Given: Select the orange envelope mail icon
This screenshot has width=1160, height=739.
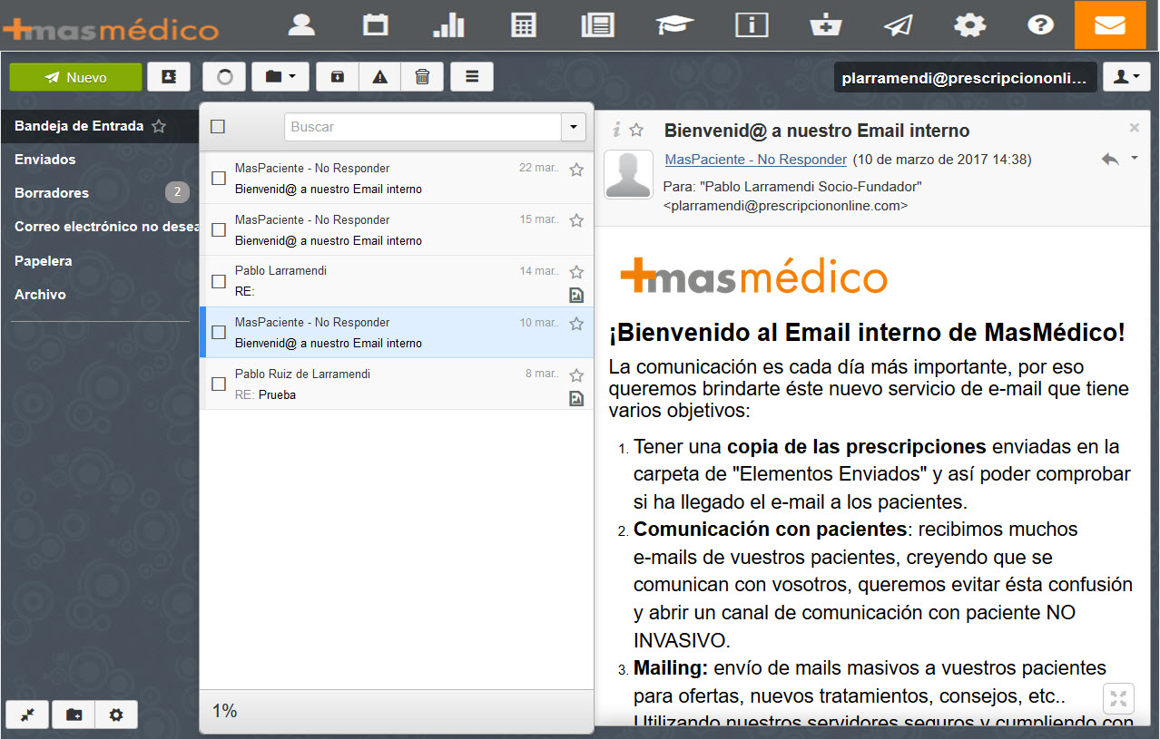Looking at the screenshot, I should point(1109,24).
